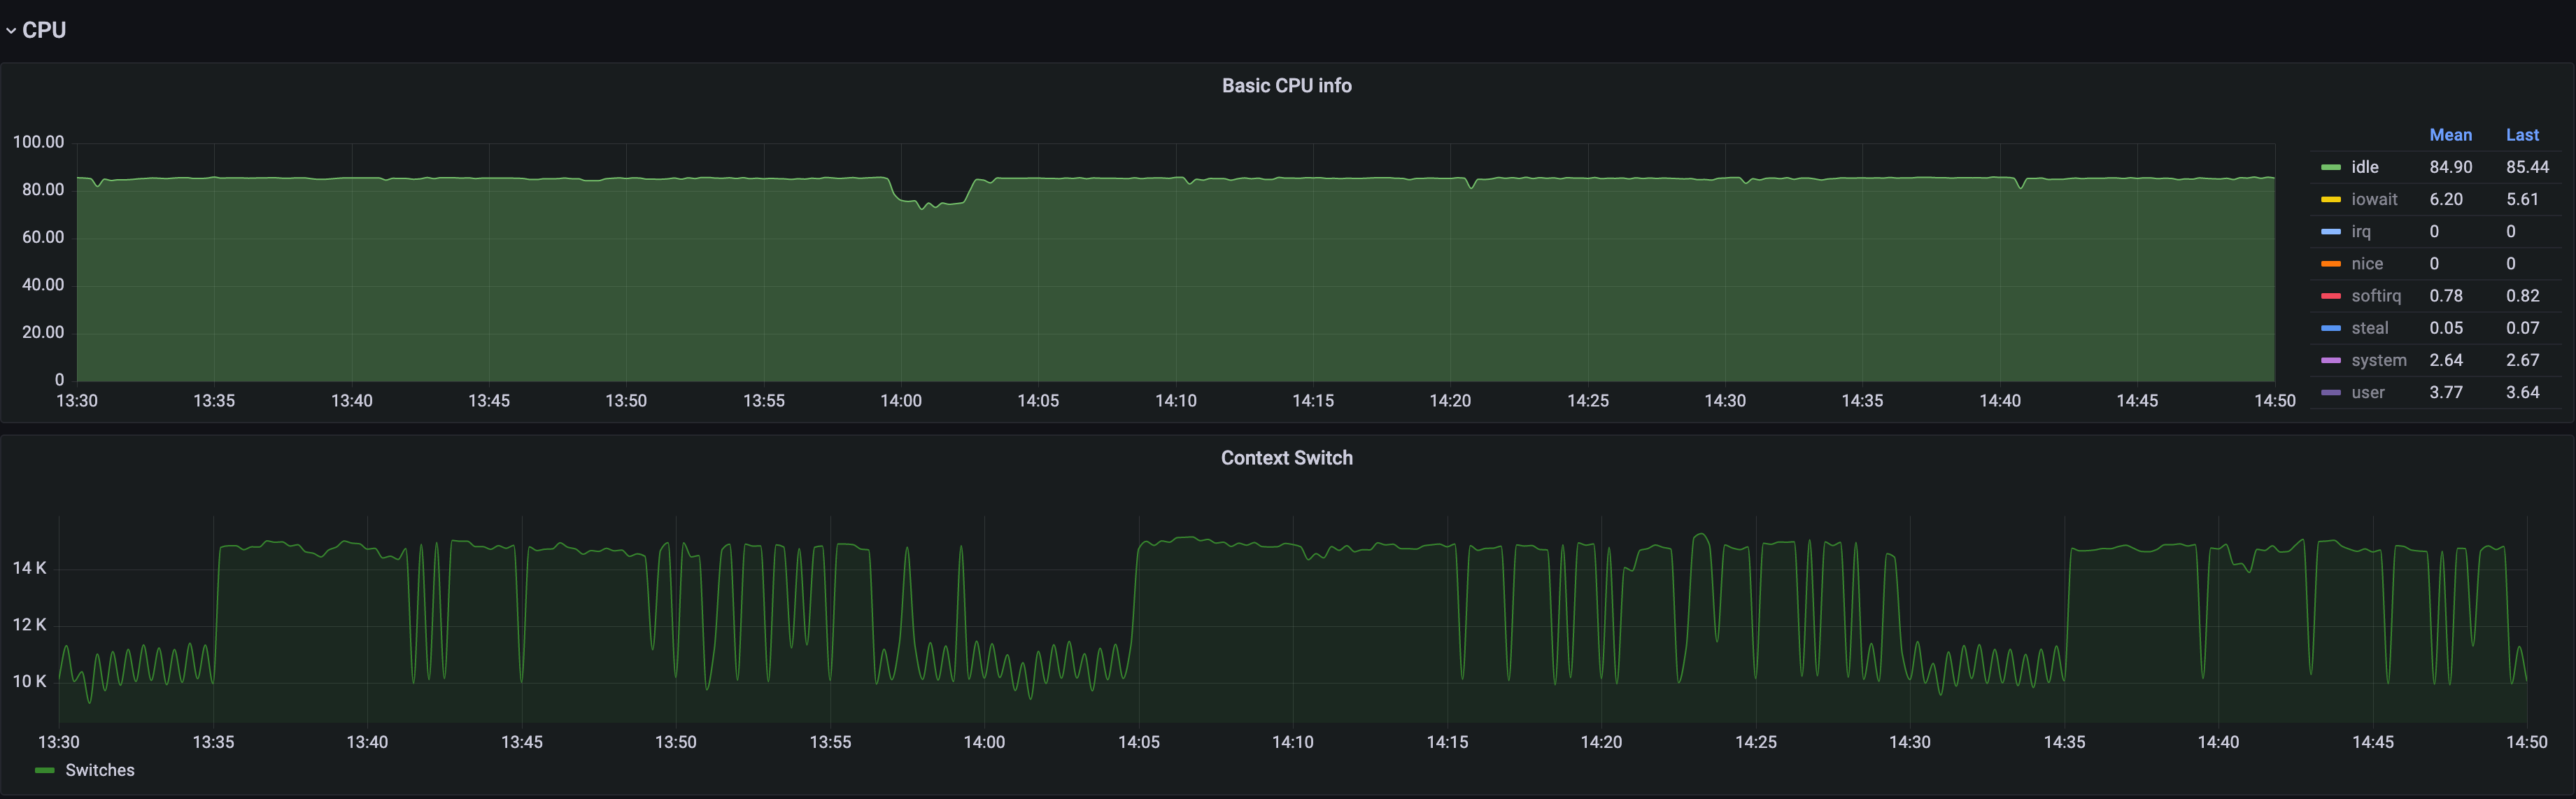Toggle the iowait series in legend
Viewport: 2576px width, 799px height.
[x=2374, y=199]
